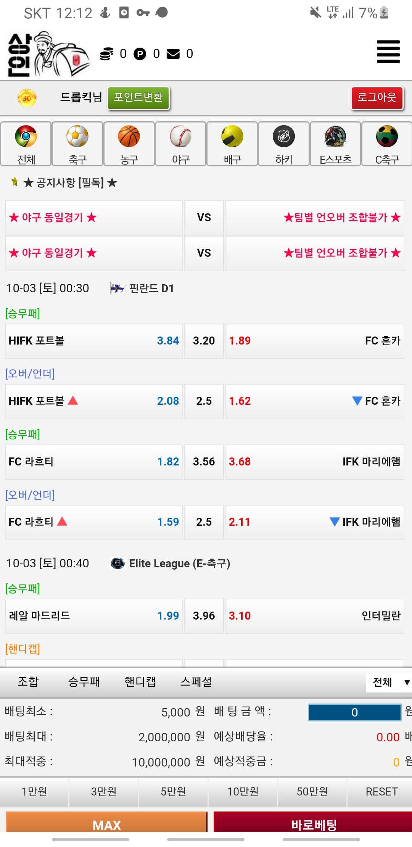The width and height of the screenshot is (412, 847).
Task: Open the hamburger menu
Action: tap(388, 52)
